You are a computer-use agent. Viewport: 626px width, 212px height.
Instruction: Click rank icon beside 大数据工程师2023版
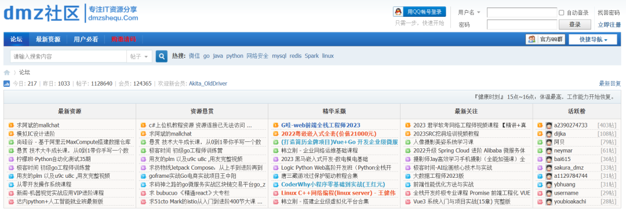407,176
